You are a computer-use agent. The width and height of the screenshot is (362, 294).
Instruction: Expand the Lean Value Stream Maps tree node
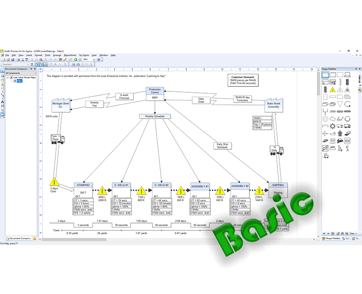pos(8,77)
